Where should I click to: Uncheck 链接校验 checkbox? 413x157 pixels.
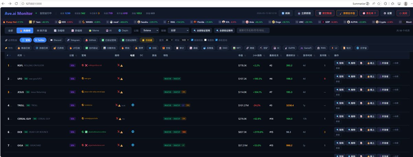click(192, 40)
